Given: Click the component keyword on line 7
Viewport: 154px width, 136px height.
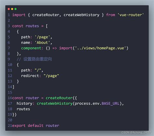Looking at the screenshot, I should (31, 48).
